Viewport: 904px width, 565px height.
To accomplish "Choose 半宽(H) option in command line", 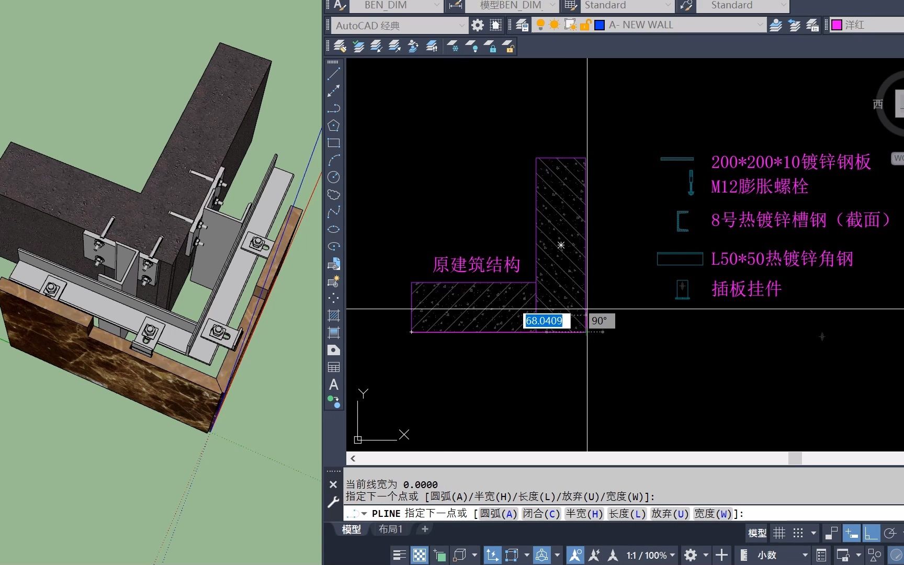I will click(584, 514).
